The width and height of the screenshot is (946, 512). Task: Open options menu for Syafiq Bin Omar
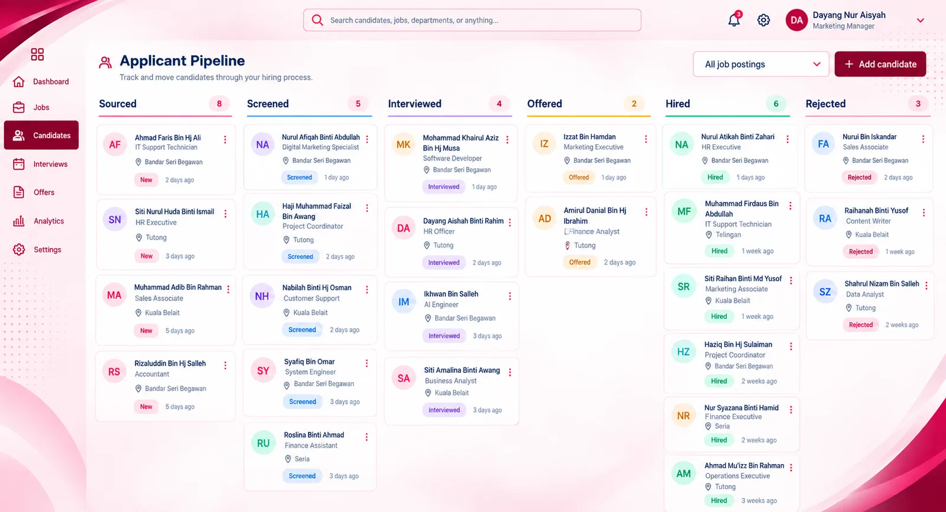coord(367,363)
